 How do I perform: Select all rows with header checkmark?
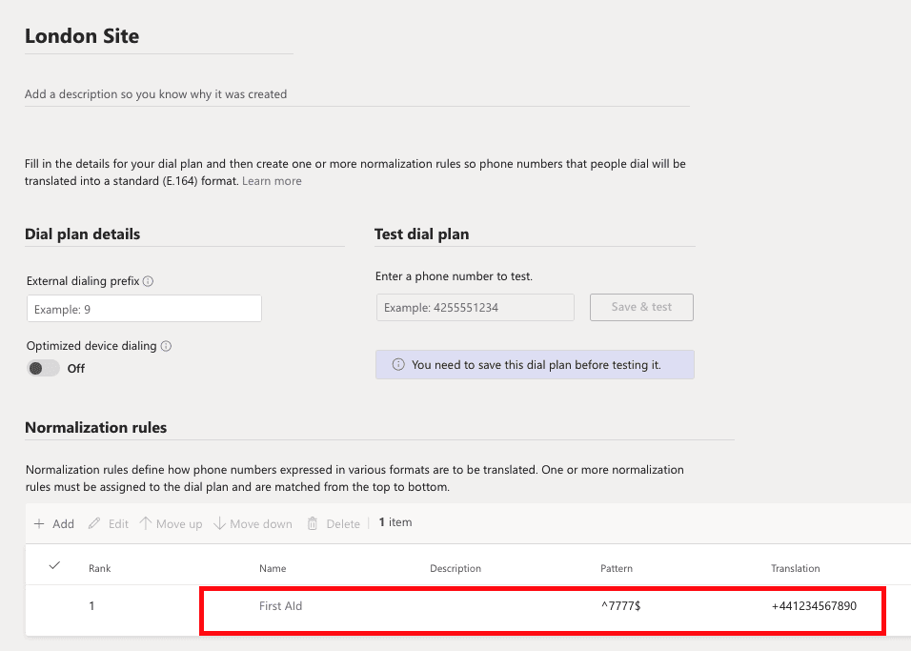pyautogui.click(x=54, y=565)
